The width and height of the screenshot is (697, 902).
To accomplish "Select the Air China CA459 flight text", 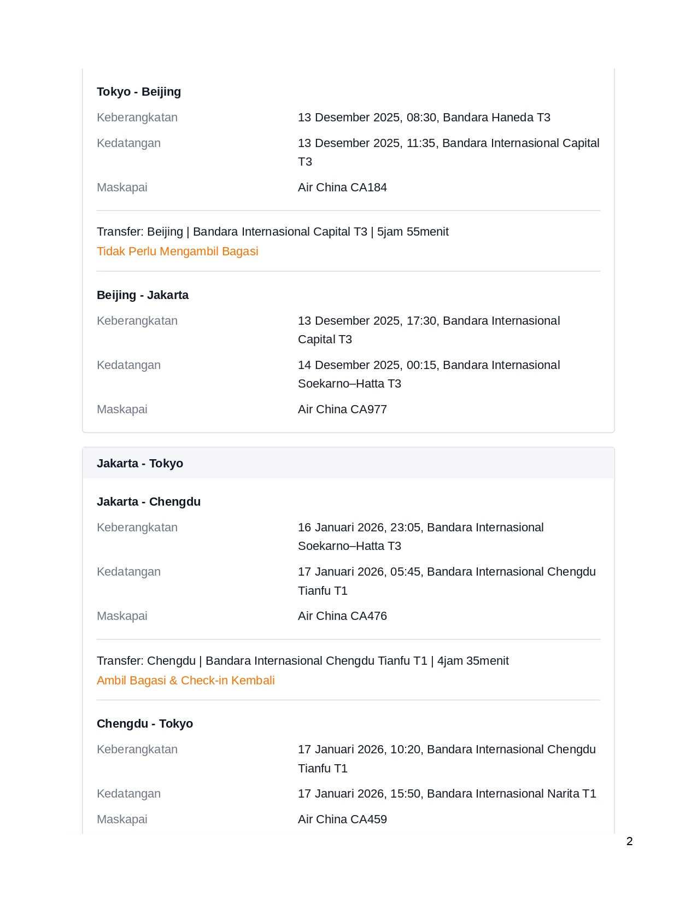I will [x=342, y=819].
